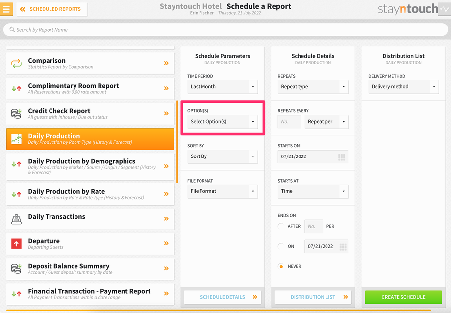Click the Distribution List button

(313, 297)
